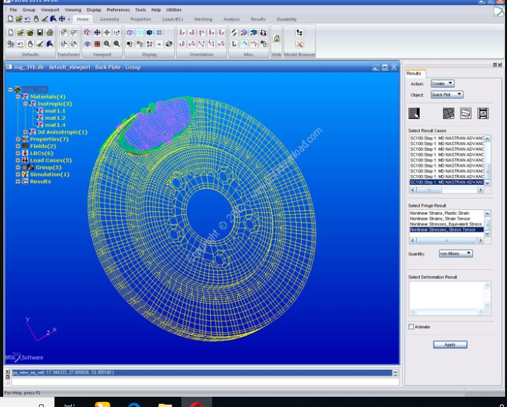Click the Save icon in the Defaults group

coord(40,33)
